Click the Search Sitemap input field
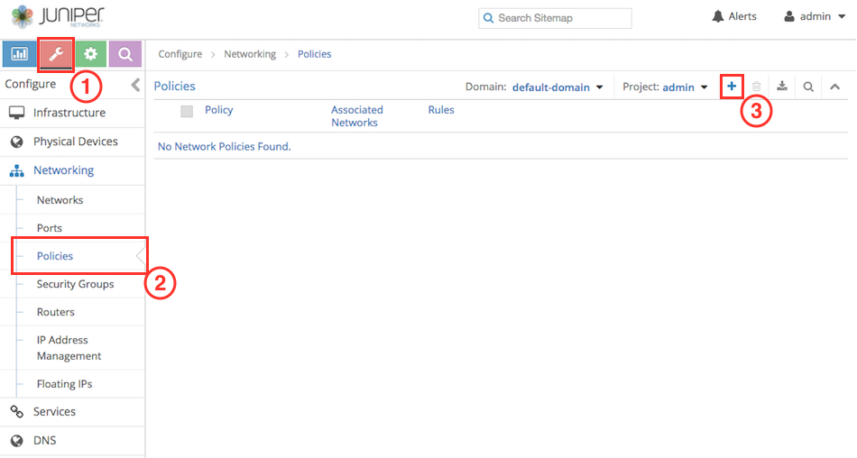 point(555,18)
